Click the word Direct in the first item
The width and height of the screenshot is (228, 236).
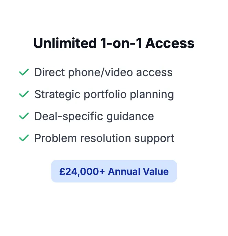(50, 72)
